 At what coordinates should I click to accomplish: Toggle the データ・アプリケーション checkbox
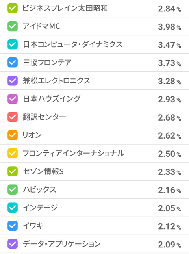(13, 244)
